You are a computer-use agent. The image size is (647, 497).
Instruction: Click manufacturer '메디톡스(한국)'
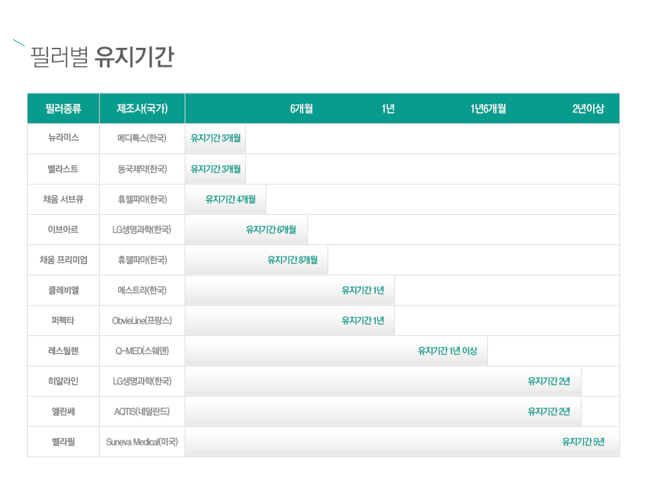[x=142, y=138]
